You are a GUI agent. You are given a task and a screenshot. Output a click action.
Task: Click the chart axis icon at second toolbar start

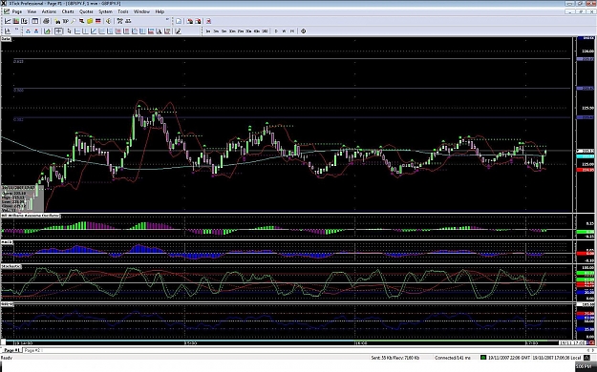tap(8, 31)
